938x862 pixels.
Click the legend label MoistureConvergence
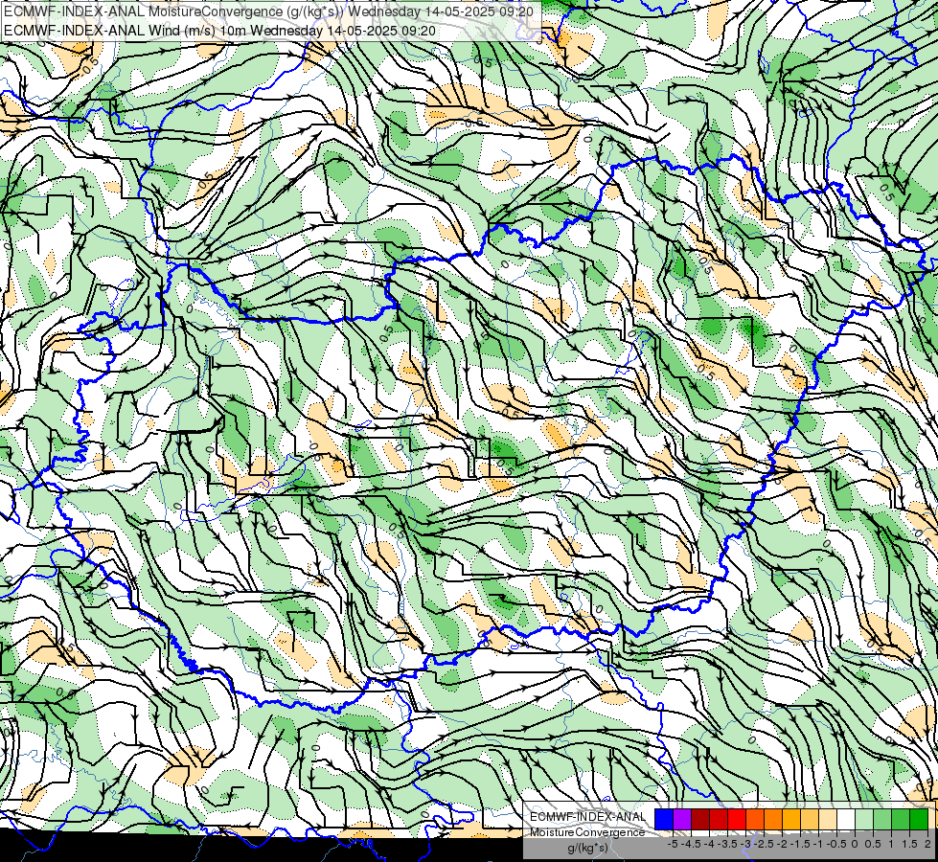(587, 832)
